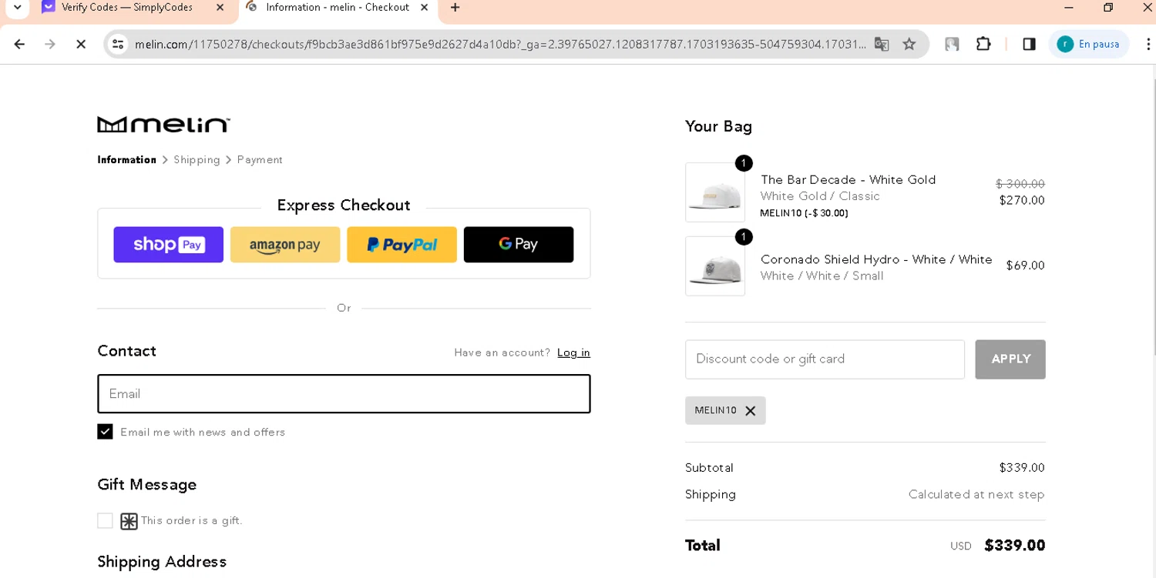Expand the tab search dropdown
Screen dimensions: 1156x578
click(17, 8)
